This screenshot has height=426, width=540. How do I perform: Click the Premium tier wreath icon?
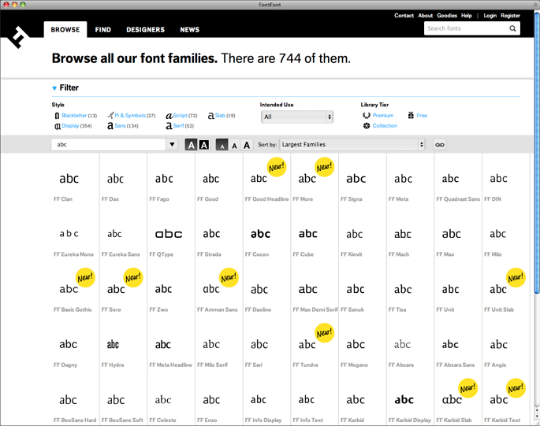pyautogui.click(x=367, y=116)
